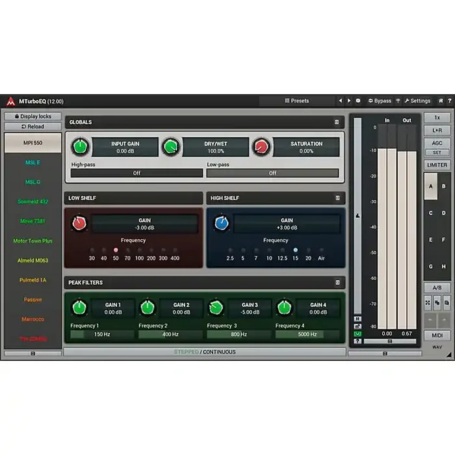The image size is (455, 455).
Task: Select the MPI 550 device
Action: click(x=32, y=143)
